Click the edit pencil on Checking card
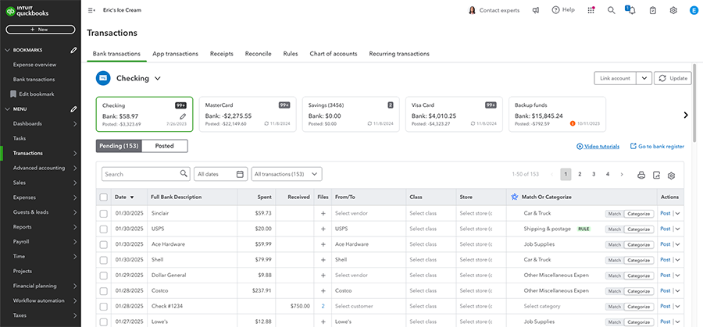This screenshot has height=327, width=703. (183, 116)
